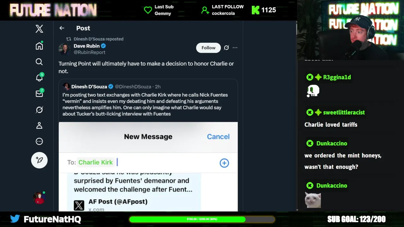Click Cancel in the New Message image
404x227 pixels.
pyautogui.click(x=218, y=137)
